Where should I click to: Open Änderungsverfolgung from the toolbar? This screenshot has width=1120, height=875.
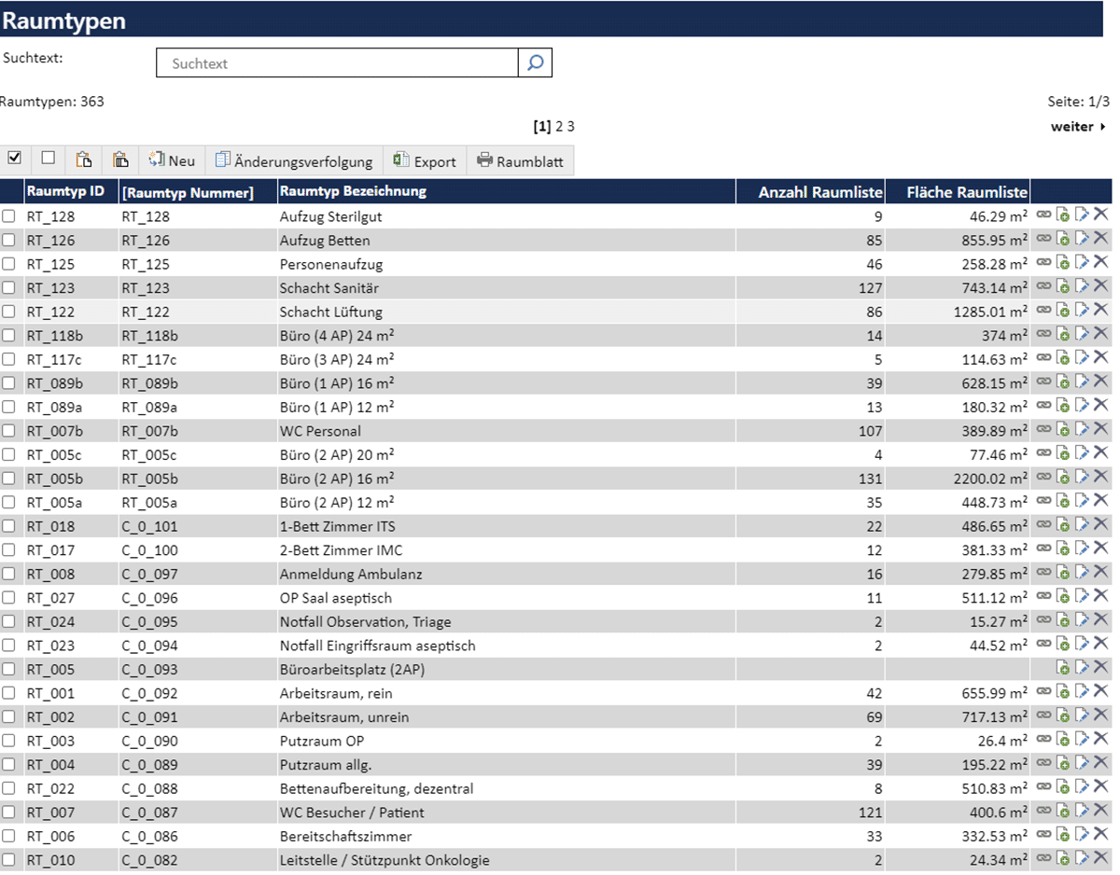tap(294, 160)
